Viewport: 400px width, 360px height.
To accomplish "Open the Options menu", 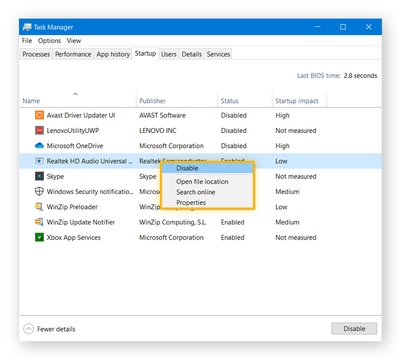I will pos(49,41).
